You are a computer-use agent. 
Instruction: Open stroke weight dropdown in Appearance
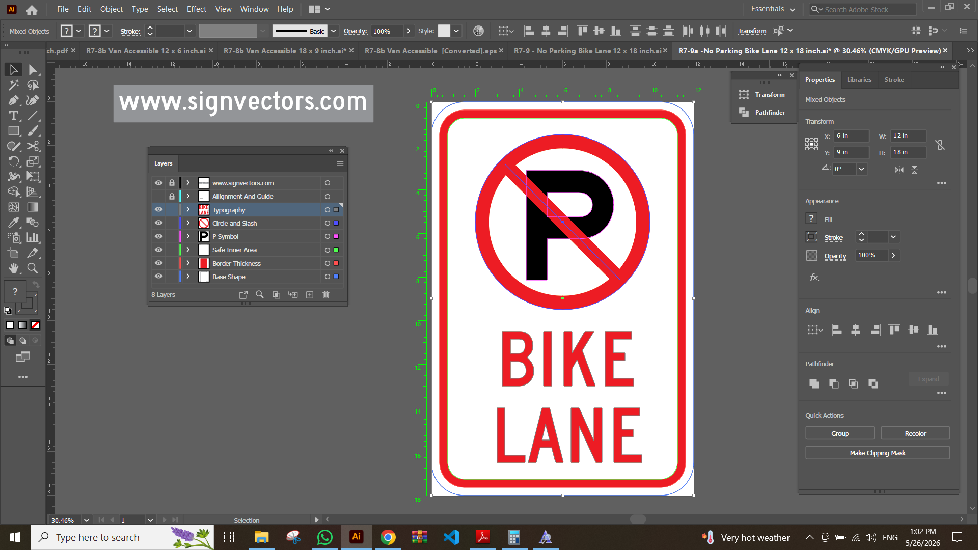pyautogui.click(x=893, y=237)
